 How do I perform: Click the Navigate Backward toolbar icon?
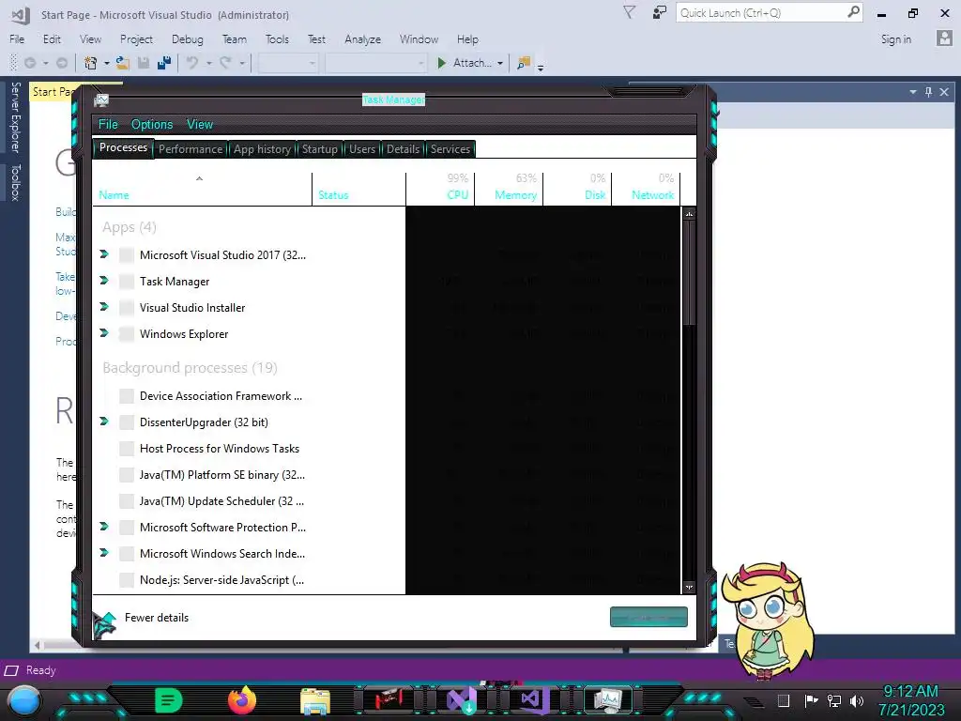pyautogui.click(x=29, y=63)
